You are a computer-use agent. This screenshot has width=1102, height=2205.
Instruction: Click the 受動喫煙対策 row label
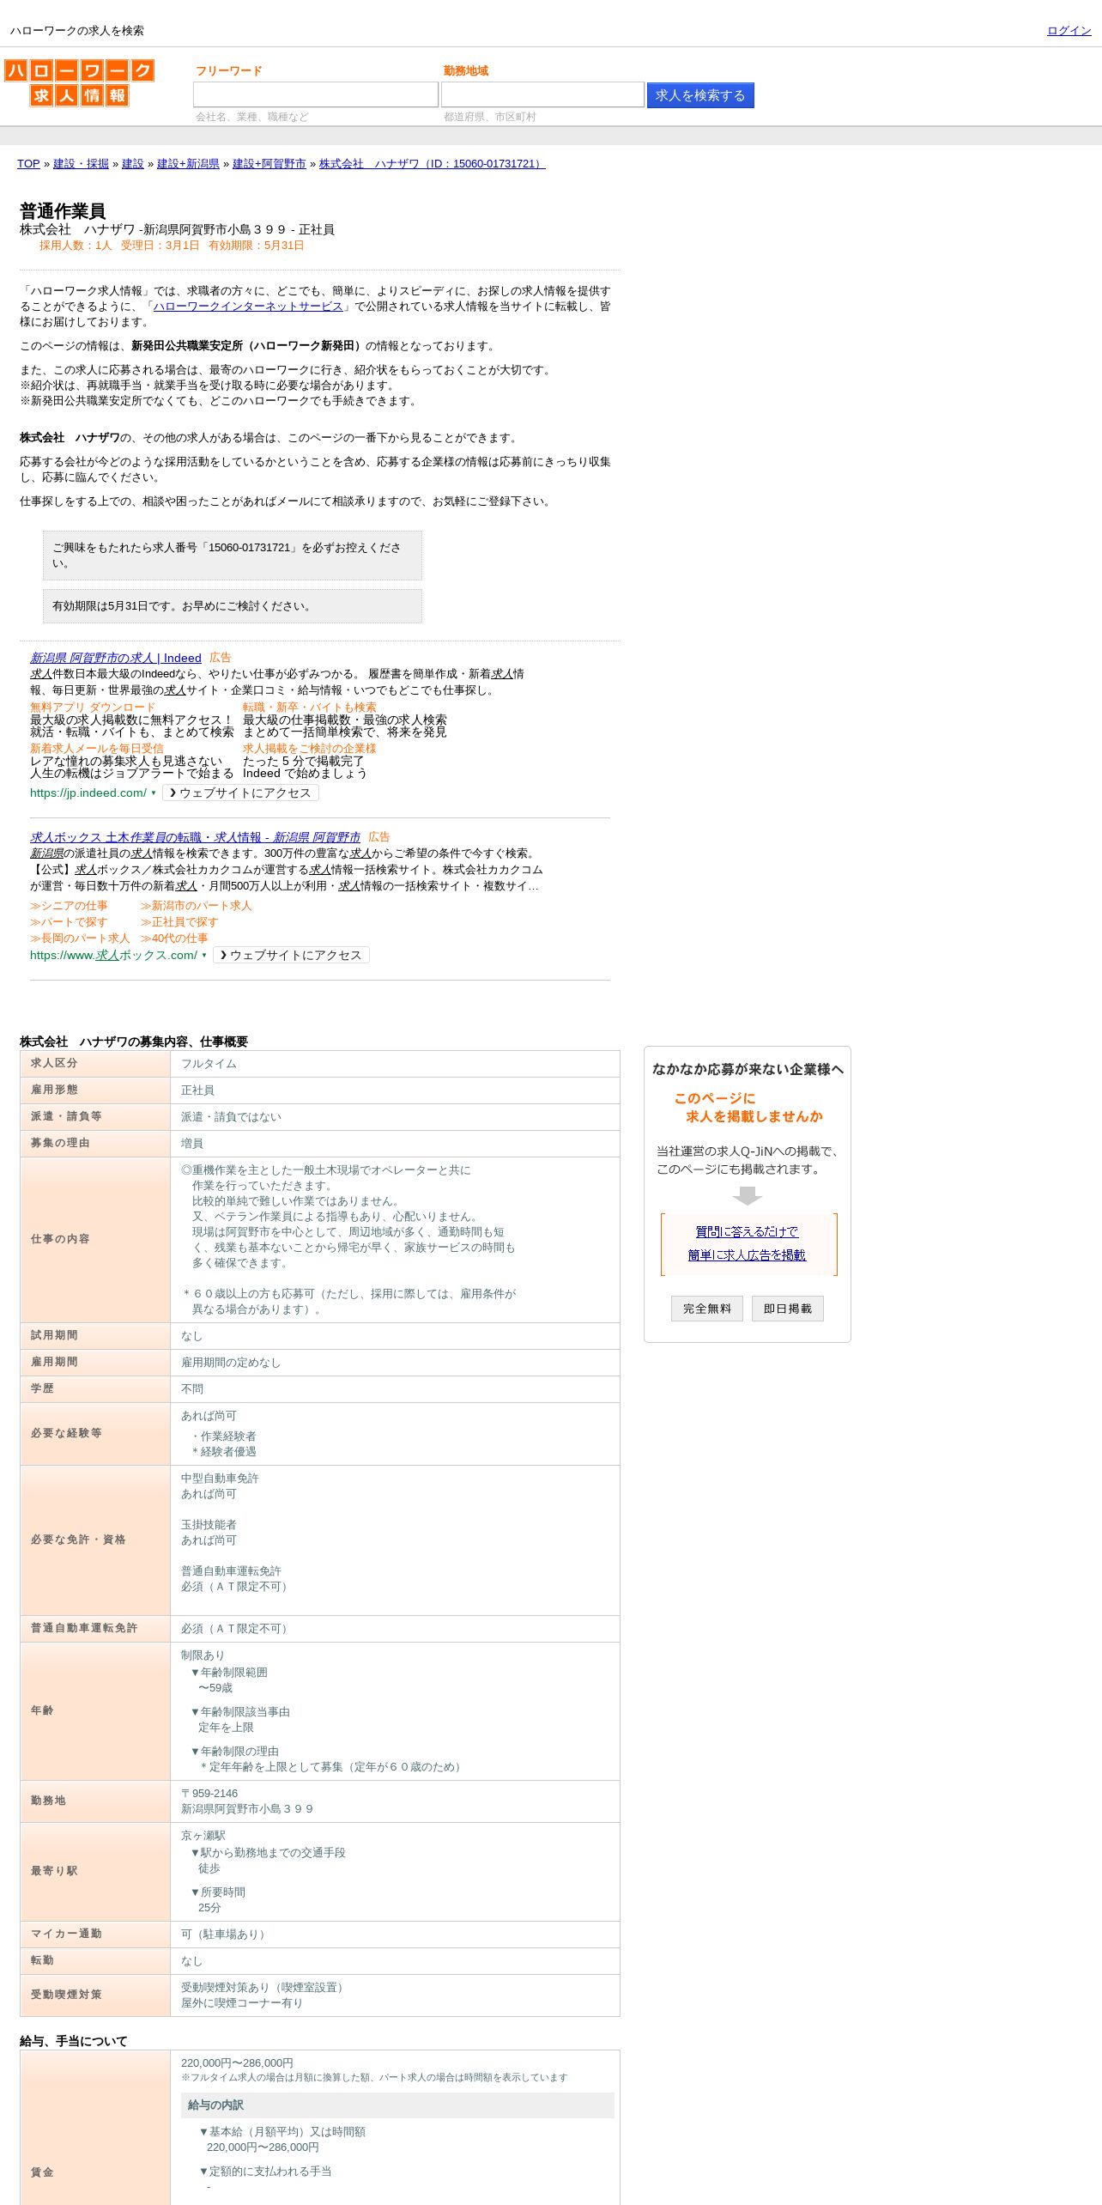(x=66, y=1995)
